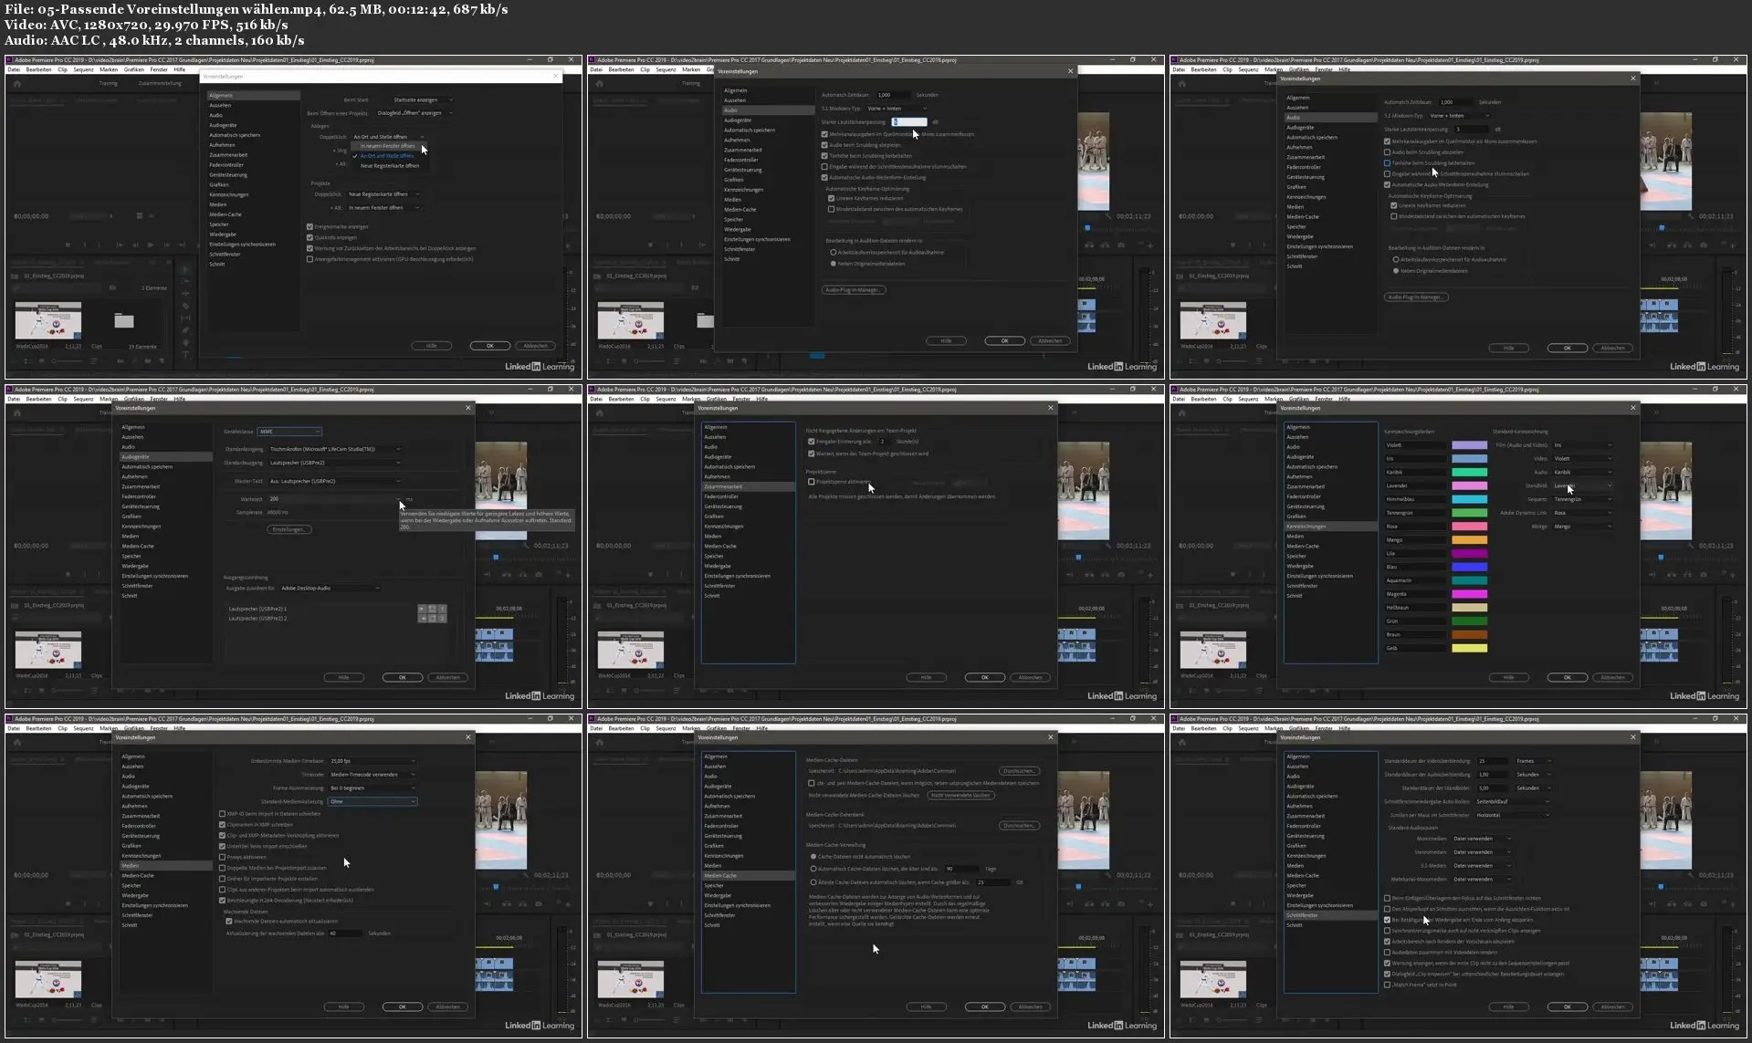This screenshot has width=1752, height=1043.
Task: Click Hilfe in the Schnittfenster frame's dialog
Action: 1508,1006
